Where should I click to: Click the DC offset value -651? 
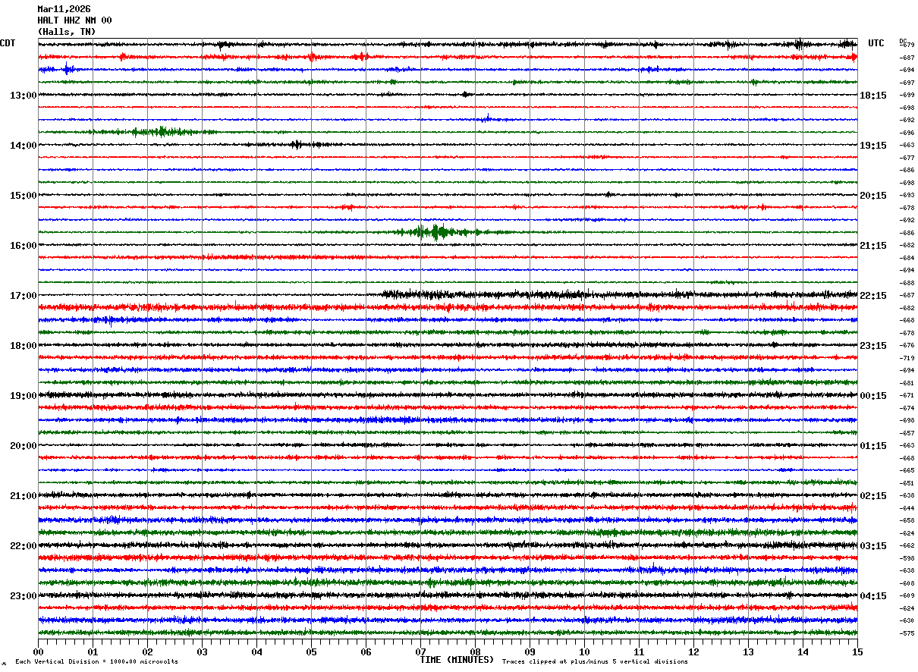[x=907, y=483]
